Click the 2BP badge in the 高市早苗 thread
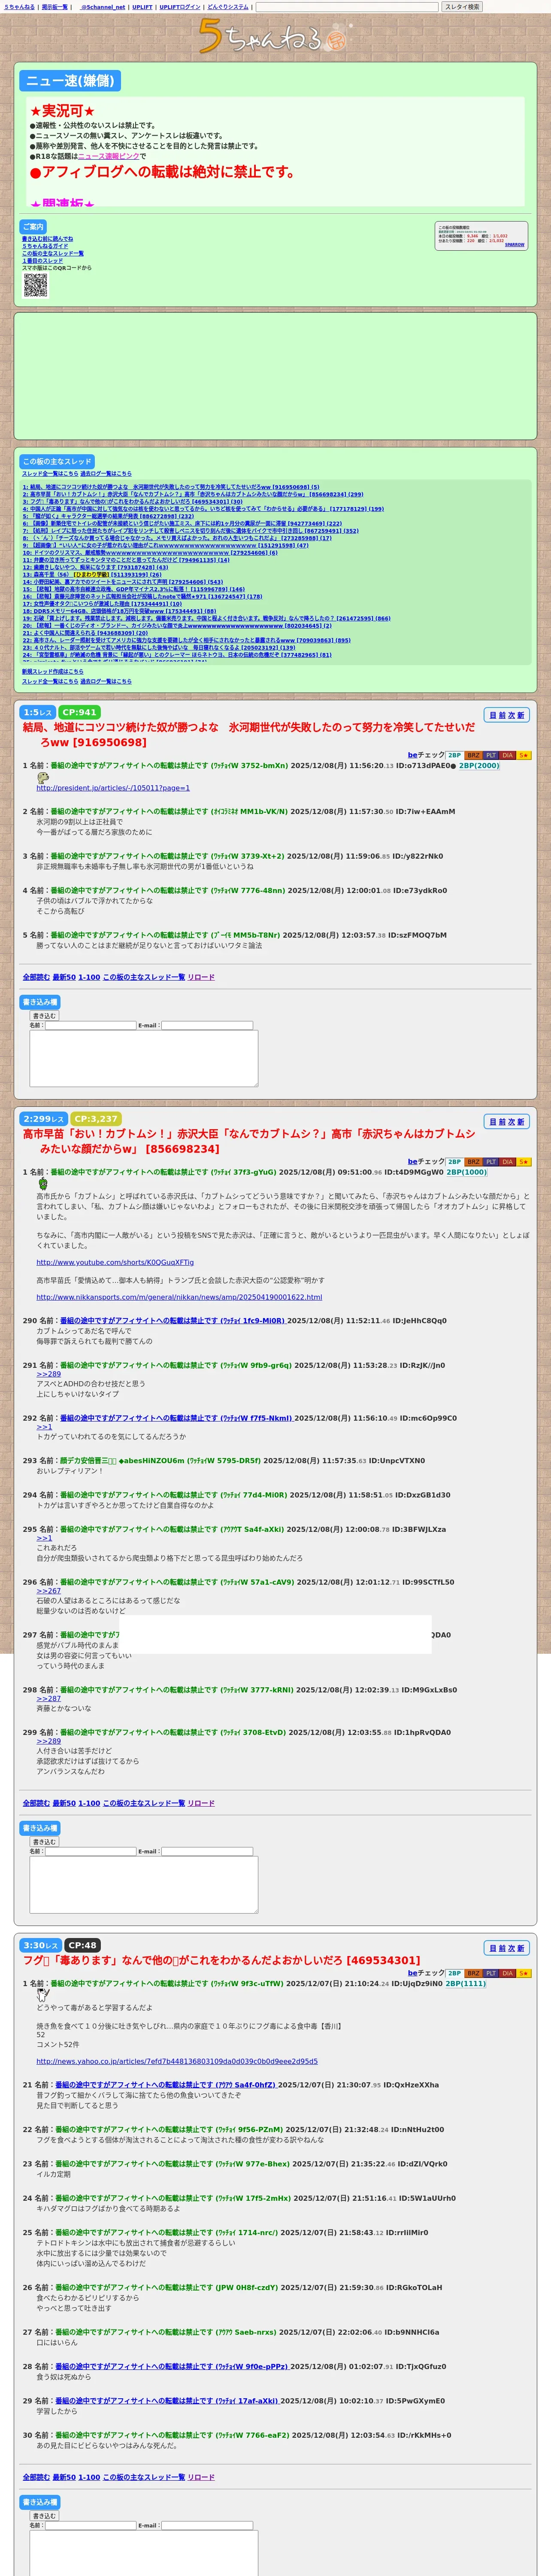 455,1162
